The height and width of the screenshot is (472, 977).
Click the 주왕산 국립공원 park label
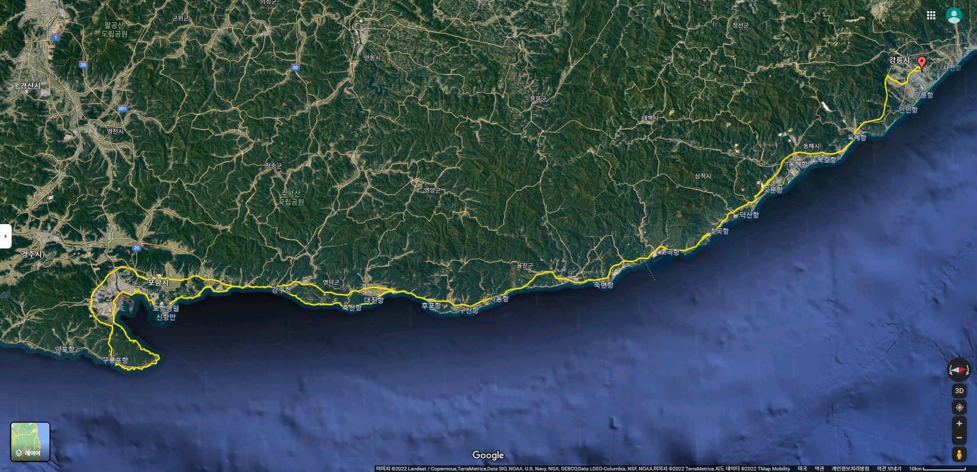(291, 198)
